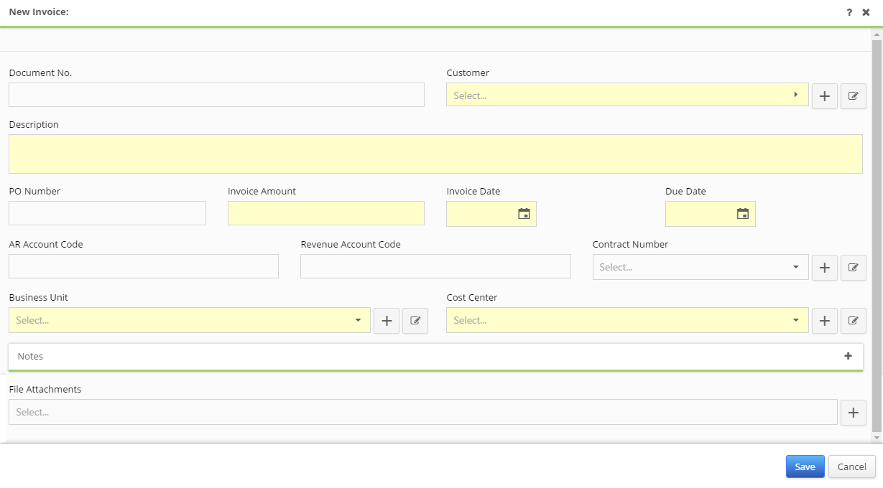Open the Cost Center dropdown
883x488 pixels.
click(795, 320)
